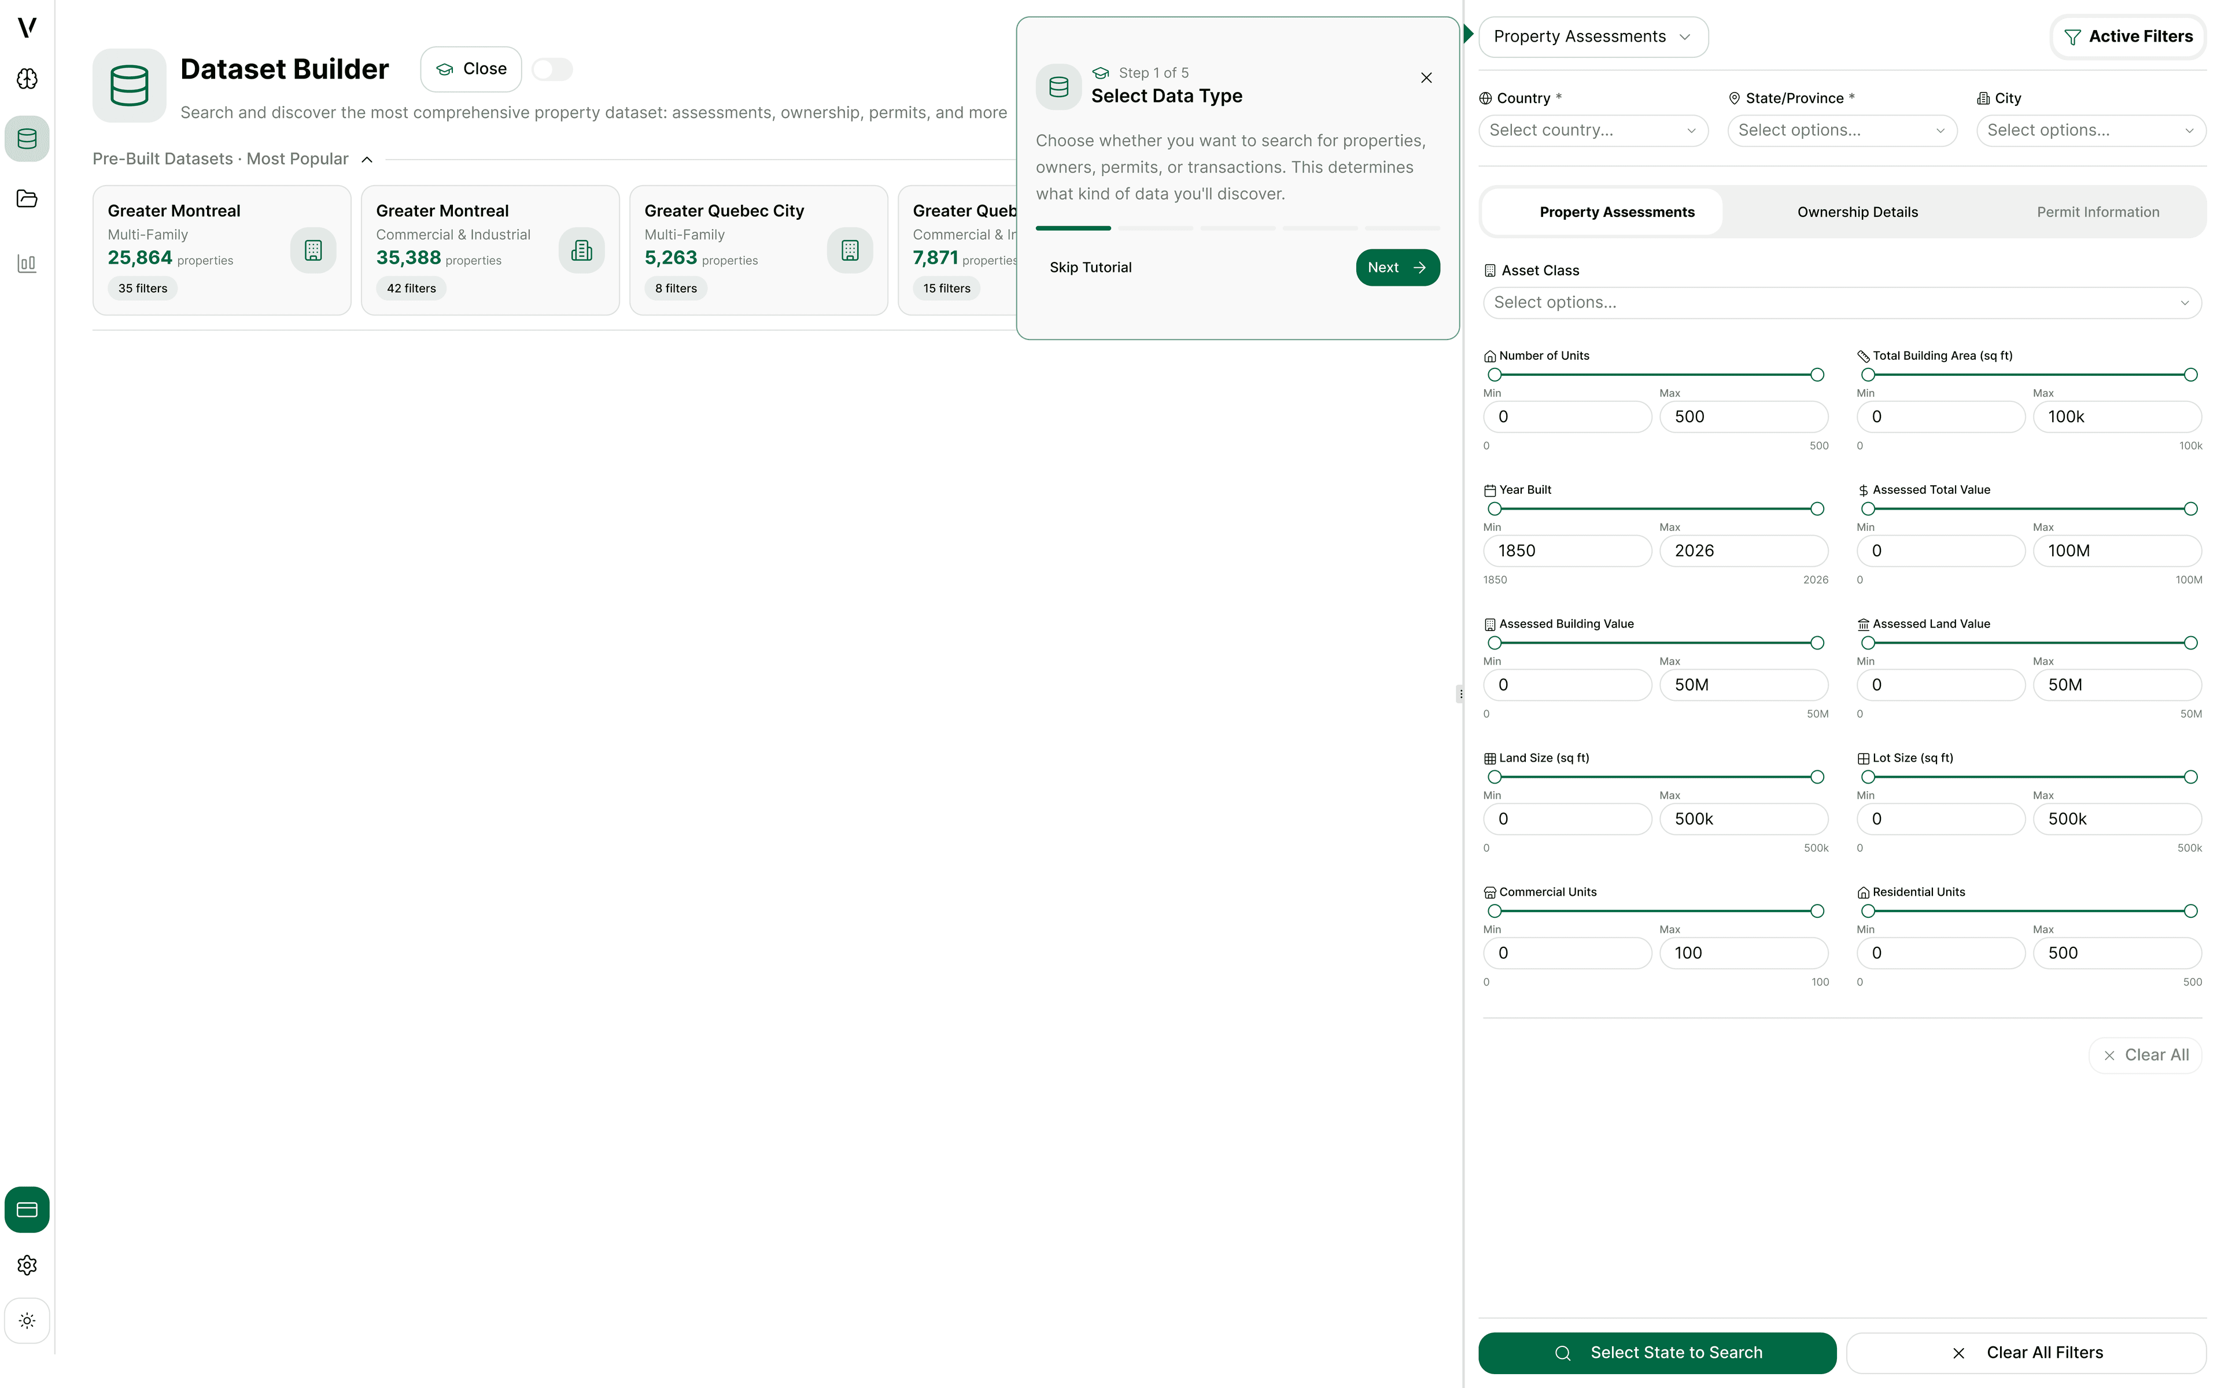Toggle the switch next to Close button
The height and width of the screenshot is (1388, 2221).
coord(552,70)
